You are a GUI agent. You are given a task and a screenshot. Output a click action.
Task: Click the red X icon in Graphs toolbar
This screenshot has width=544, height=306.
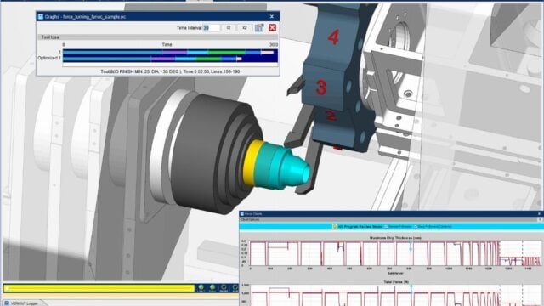pyautogui.click(x=272, y=28)
